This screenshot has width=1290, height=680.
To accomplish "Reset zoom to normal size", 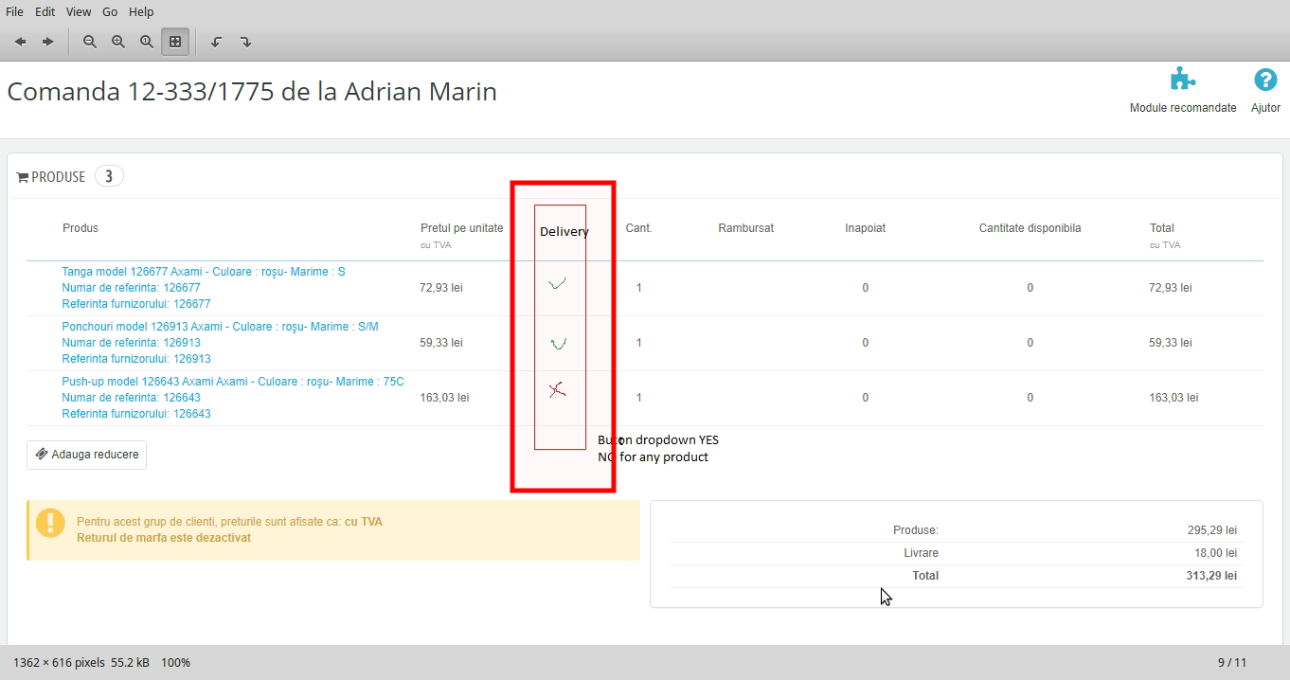I will (147, 42).
